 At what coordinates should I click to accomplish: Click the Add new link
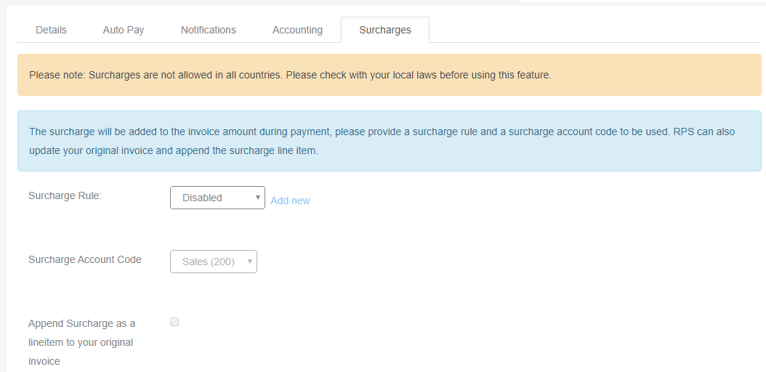(290, 201)
